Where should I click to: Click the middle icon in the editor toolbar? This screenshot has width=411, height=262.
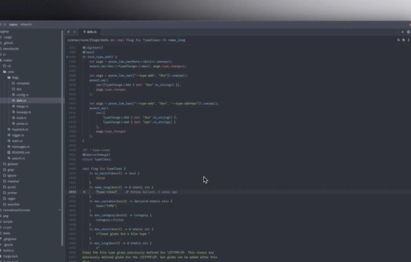click(x=404, y=40)
